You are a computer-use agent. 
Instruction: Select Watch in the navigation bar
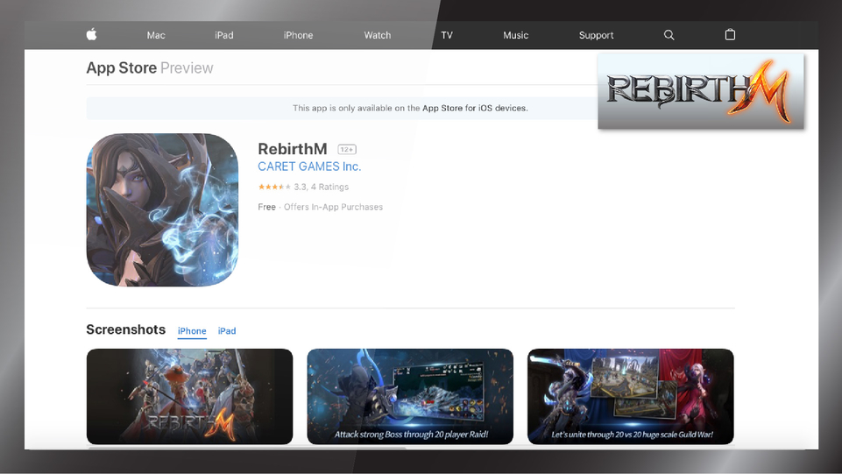click(x=378, y=35)
